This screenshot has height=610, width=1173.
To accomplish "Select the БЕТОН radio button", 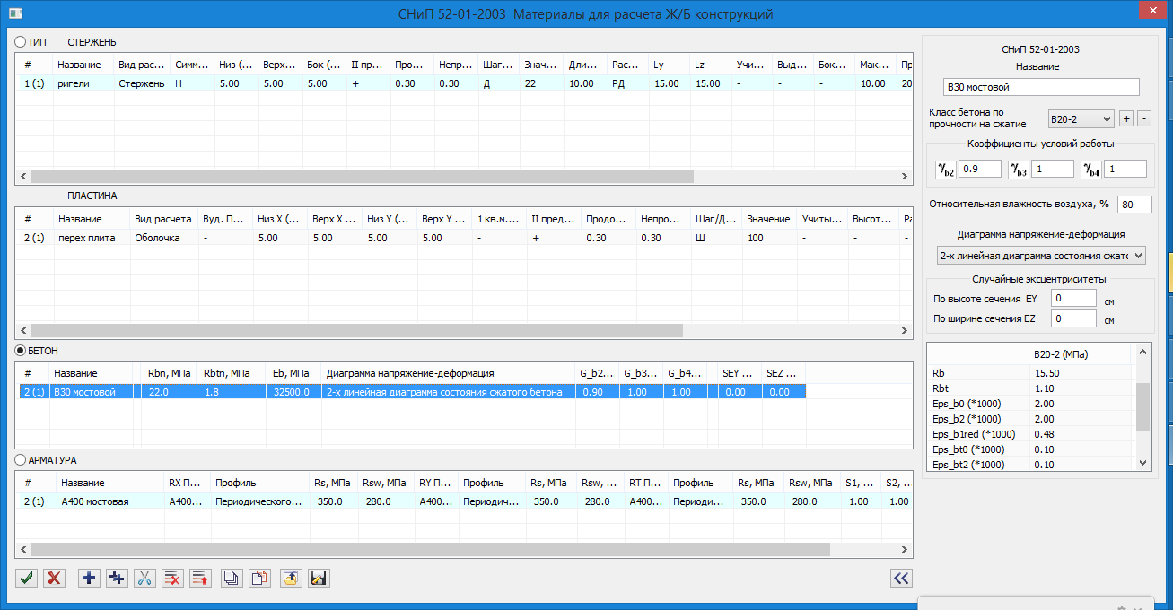I will point(22,350).
